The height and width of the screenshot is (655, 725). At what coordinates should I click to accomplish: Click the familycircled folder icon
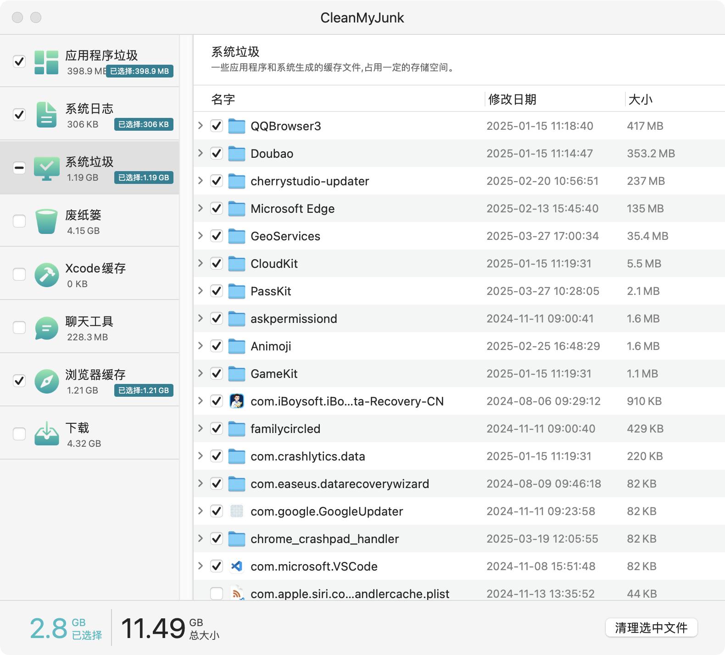pos(237,428)
